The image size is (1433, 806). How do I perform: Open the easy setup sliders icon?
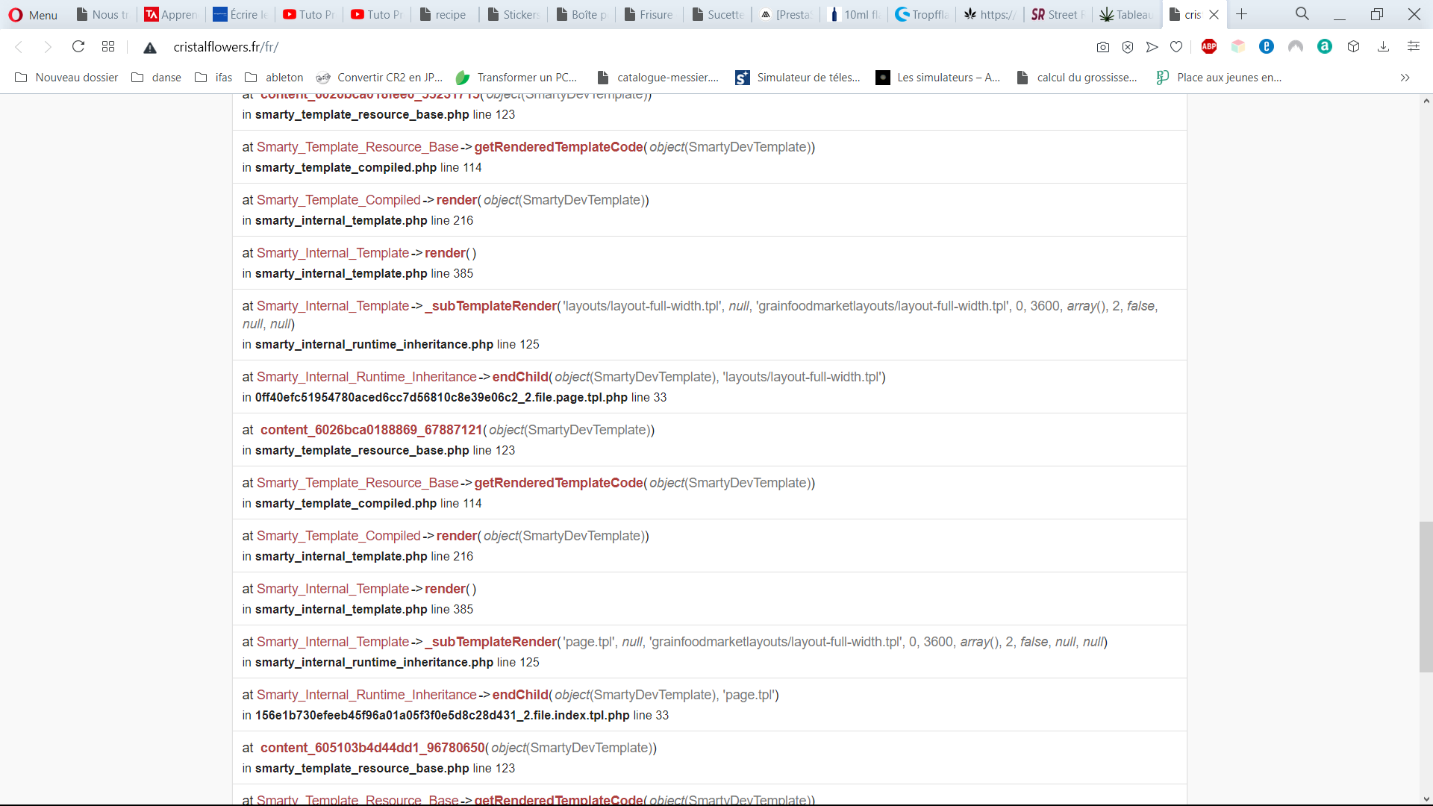pos(1413,47)
